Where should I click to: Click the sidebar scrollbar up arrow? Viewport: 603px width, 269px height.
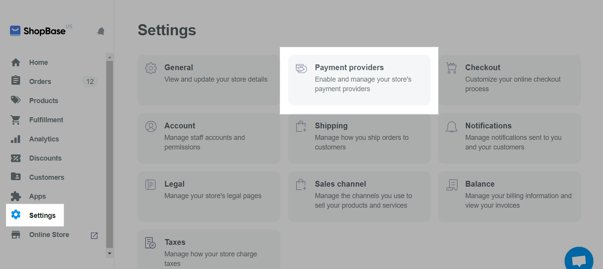click(x=109, y=57)
